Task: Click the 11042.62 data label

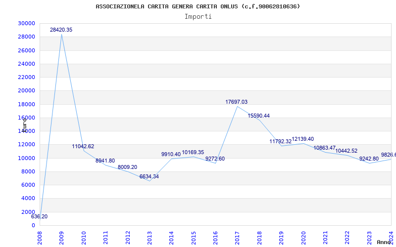Action: tap(83, 146)
